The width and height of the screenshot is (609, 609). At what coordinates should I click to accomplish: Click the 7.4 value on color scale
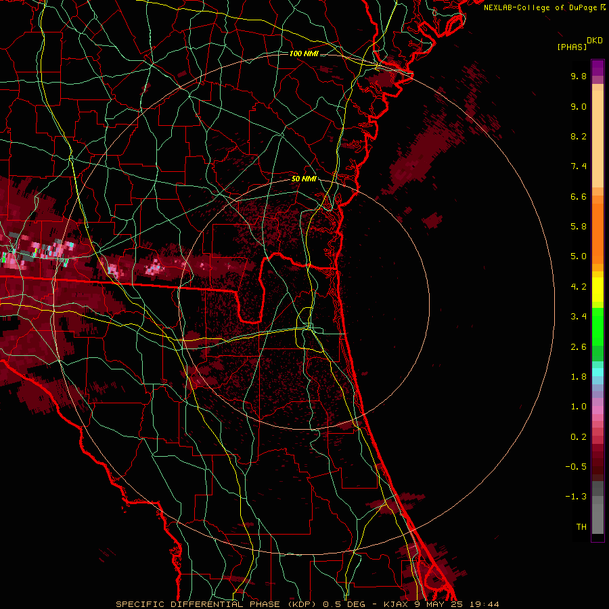pos(579,166)
